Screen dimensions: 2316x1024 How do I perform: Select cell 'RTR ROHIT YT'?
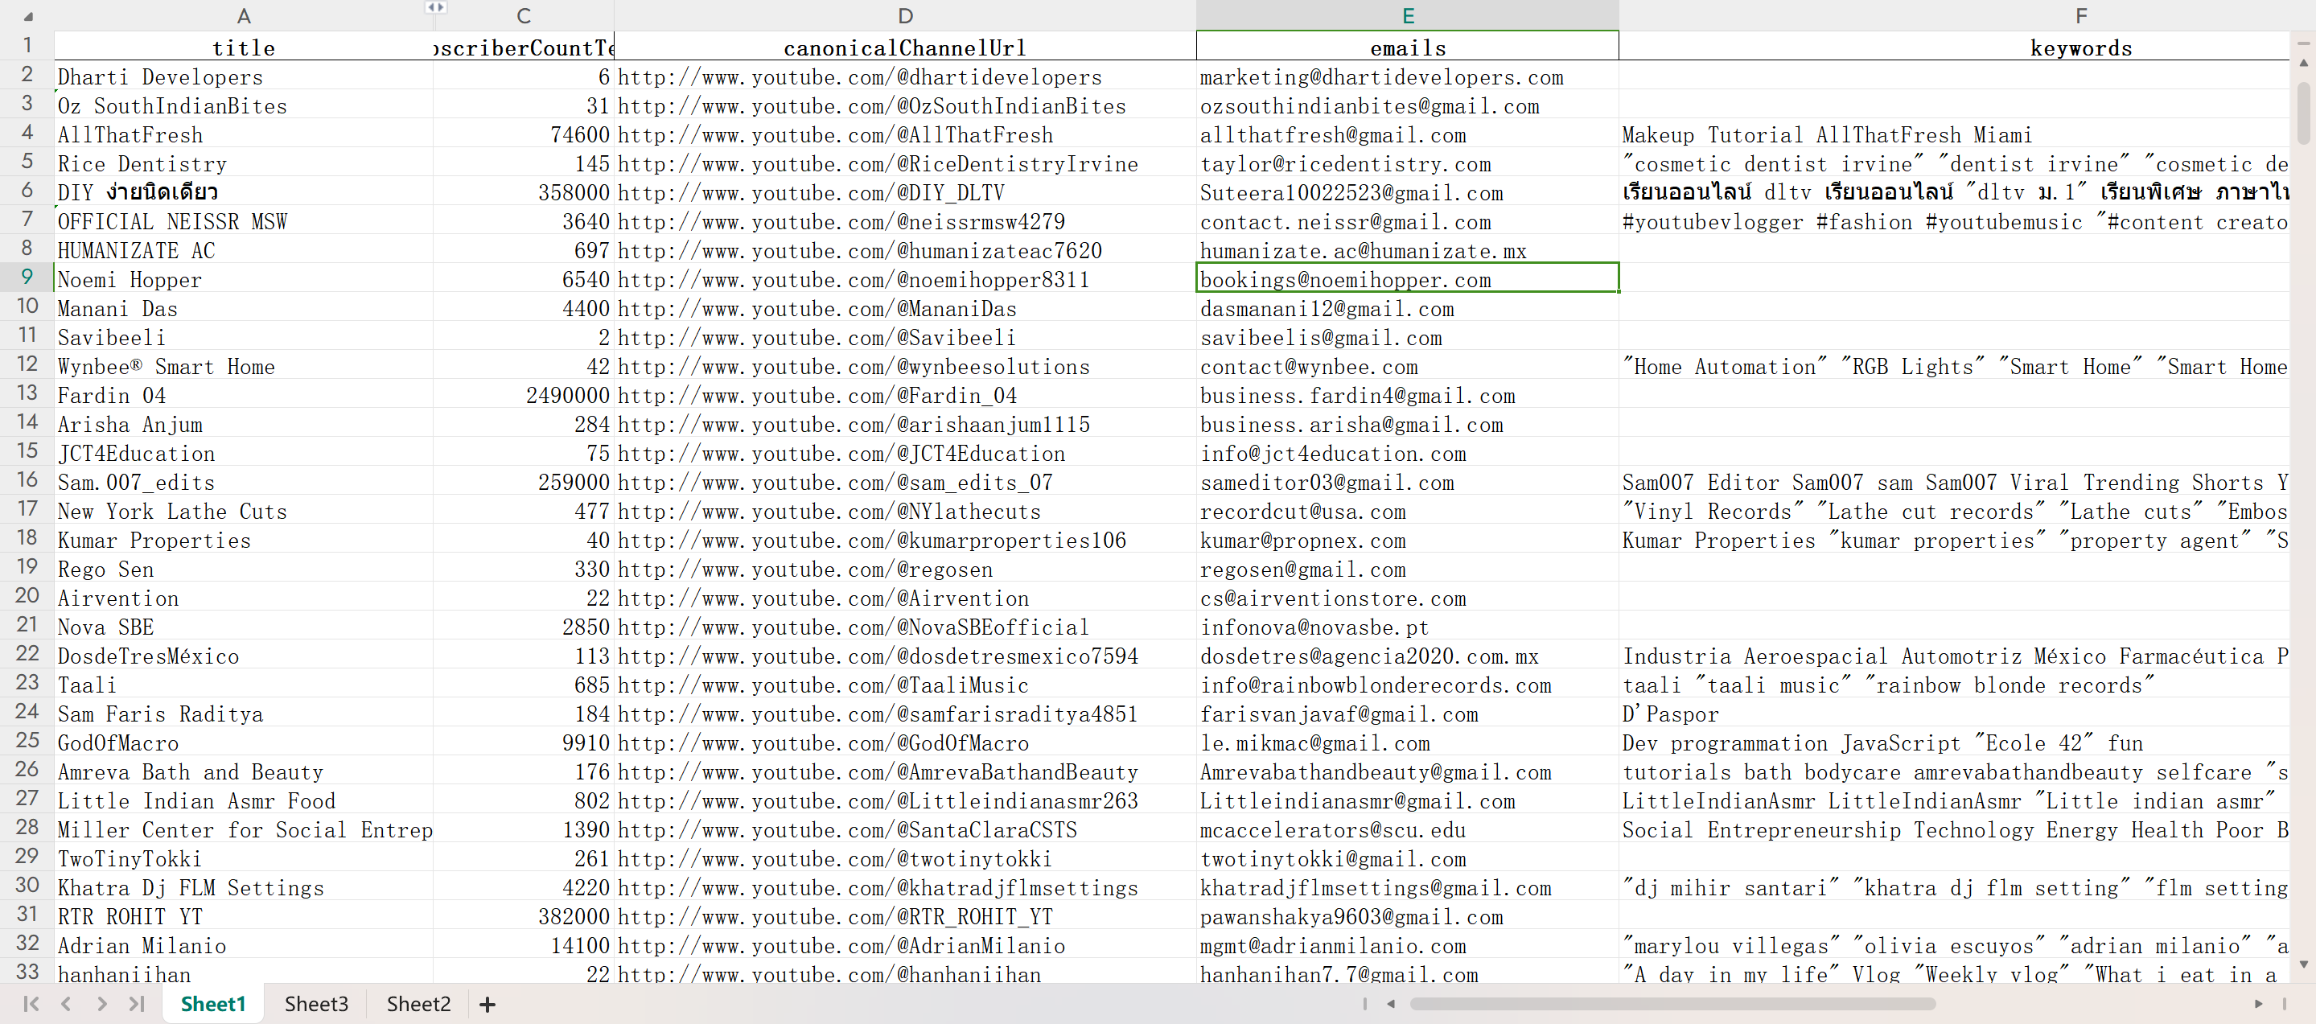point(244,916)
